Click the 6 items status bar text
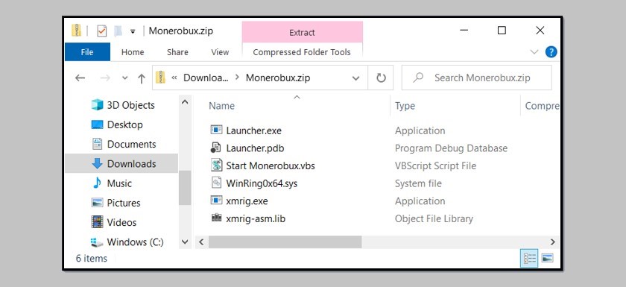 pyautogui.click(x=92, y=258)
